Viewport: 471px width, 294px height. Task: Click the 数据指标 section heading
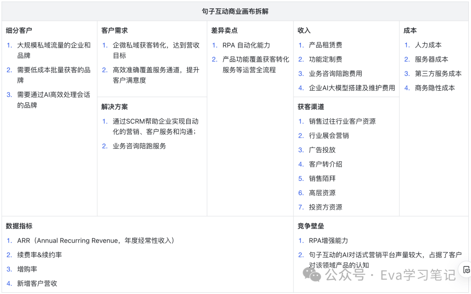coord(19,226)
